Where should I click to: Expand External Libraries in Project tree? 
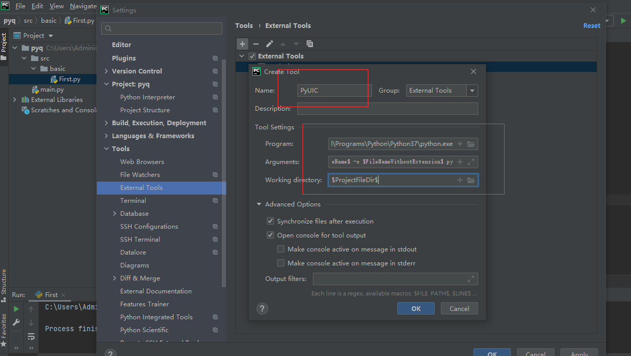[15, 100]
